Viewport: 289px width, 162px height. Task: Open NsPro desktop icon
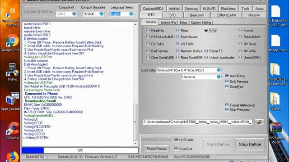coord(12,72)
